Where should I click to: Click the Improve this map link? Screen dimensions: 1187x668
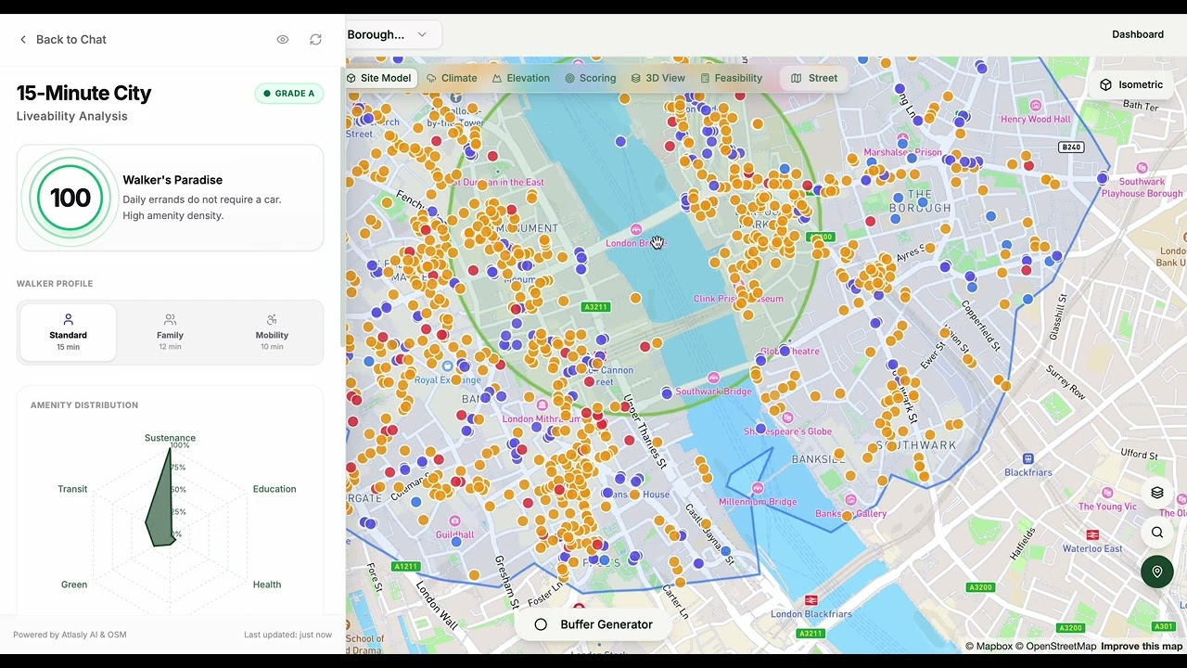1142,647
